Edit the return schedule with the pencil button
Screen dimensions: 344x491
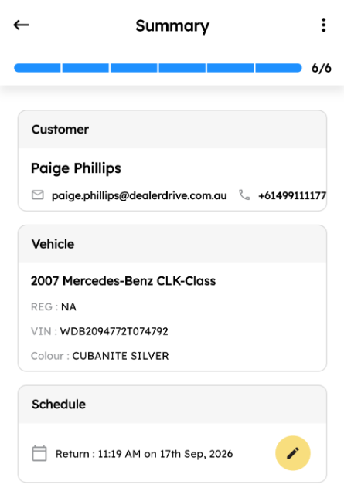(293, 453)
